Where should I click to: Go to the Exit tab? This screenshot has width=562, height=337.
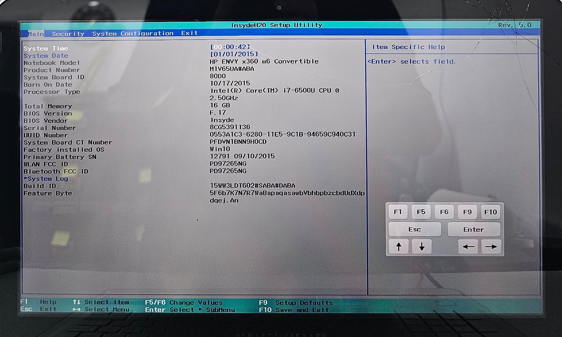(x=190, y=33)
